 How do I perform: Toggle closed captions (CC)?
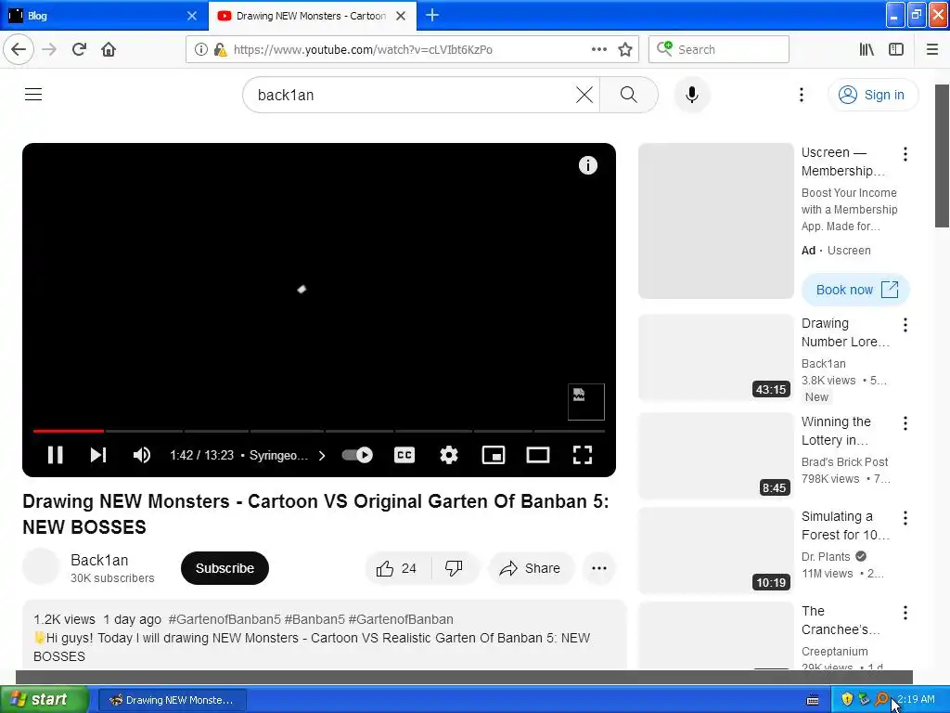tap(404, 455)
